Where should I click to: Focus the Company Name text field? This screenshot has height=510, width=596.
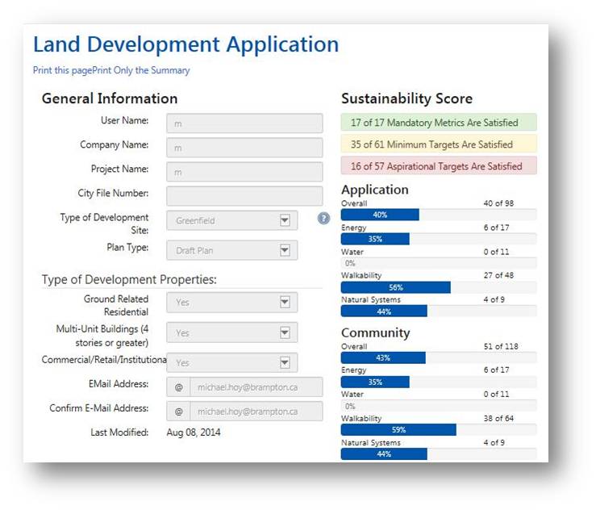(x=244, y=148)
